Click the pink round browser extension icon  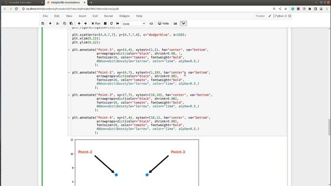[x=304, y=9]
